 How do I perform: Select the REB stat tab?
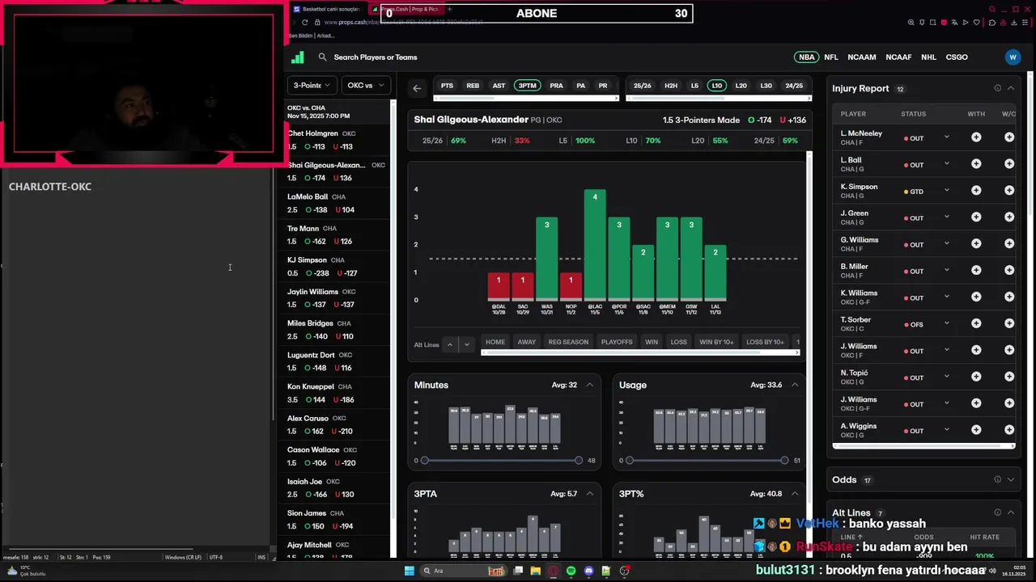point(473,86)
